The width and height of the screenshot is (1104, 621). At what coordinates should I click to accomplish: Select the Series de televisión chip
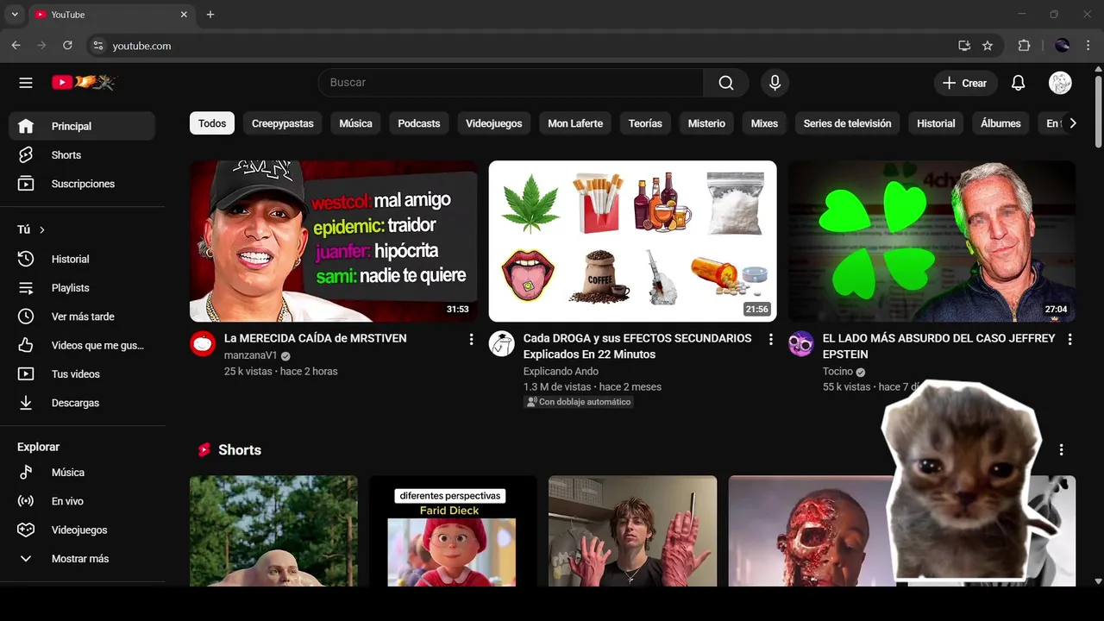pos(847,123)
